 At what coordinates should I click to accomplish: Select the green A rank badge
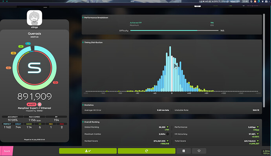pyautogui.click(x=21, y=46)
